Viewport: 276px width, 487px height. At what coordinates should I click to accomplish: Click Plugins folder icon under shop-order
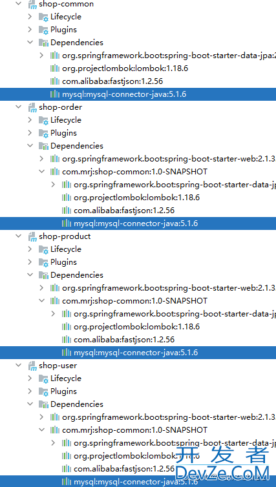43,133
